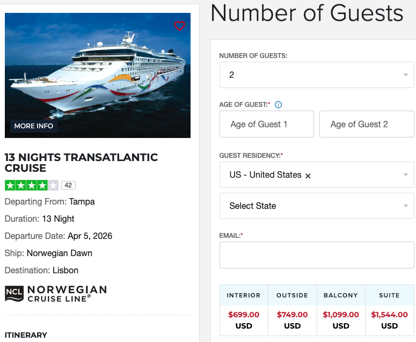The width and height of the screenshot is (416, 342).
Task: Open the Select State dropdown
Action: (x=317, y=206)
